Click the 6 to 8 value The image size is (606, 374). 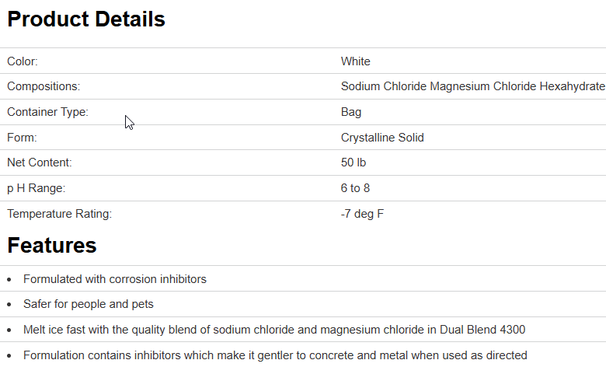[x=356, y=188]
